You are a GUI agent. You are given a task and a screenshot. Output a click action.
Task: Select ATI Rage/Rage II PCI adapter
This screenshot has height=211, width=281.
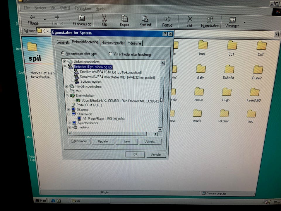[x=103, y=119]
